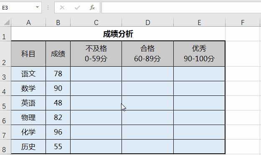Click inside the formula bar input
Screen dimensions: 261x155
pyautogui.click(x=181, y=7)
